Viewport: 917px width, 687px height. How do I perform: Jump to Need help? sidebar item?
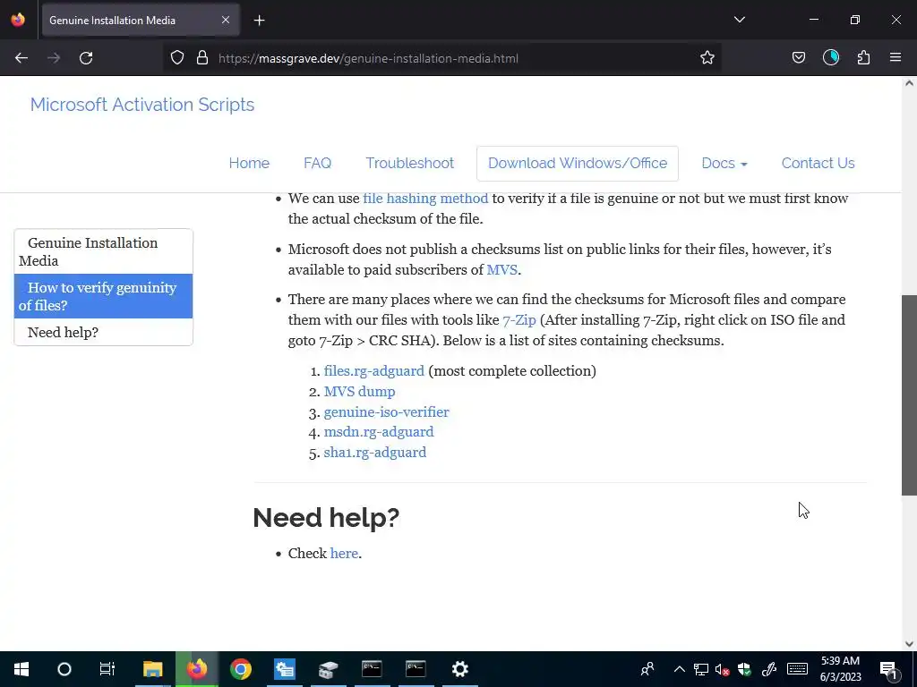coord(104,332)
